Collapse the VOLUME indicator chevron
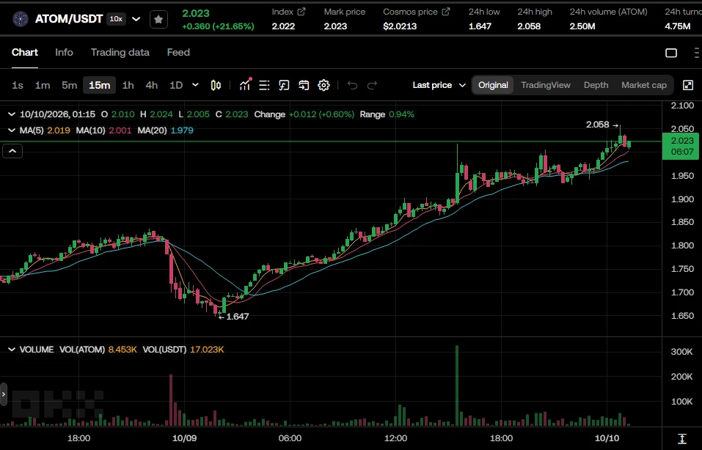The height and width of the screenshot is (450, 702). pyautogui.click(x=12, y=350)
